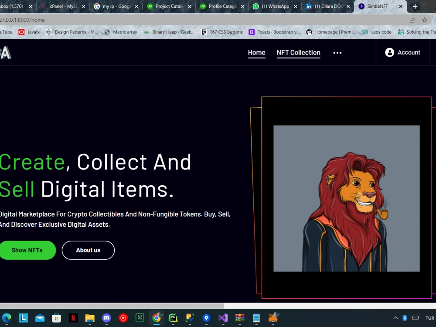Switch to the Dilara LinkedIn tab
436x327 pixels.
point(328,6)
